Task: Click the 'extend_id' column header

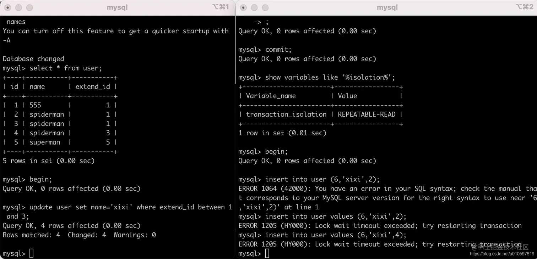Action: click(93, 86)
